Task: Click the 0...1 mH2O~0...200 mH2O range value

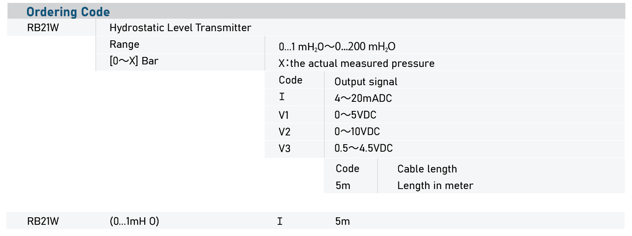Action: (x=337, y=47)
